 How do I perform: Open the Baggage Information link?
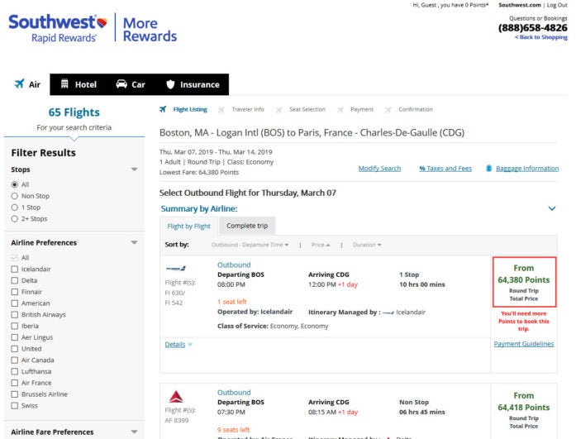click(x=527, y=169)
